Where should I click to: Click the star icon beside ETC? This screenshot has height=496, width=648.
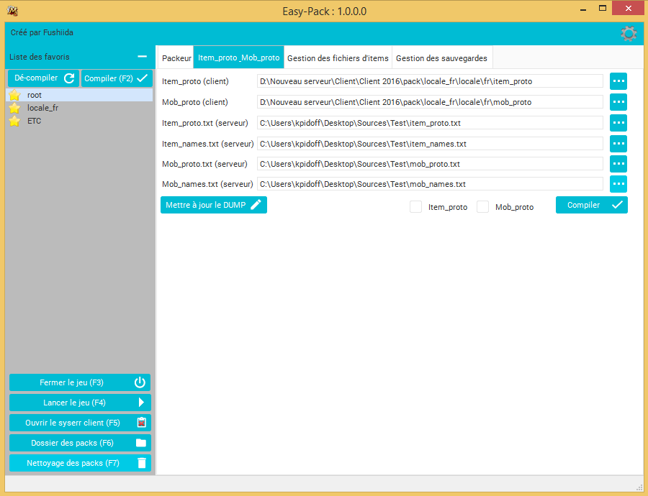click(15, 121)
